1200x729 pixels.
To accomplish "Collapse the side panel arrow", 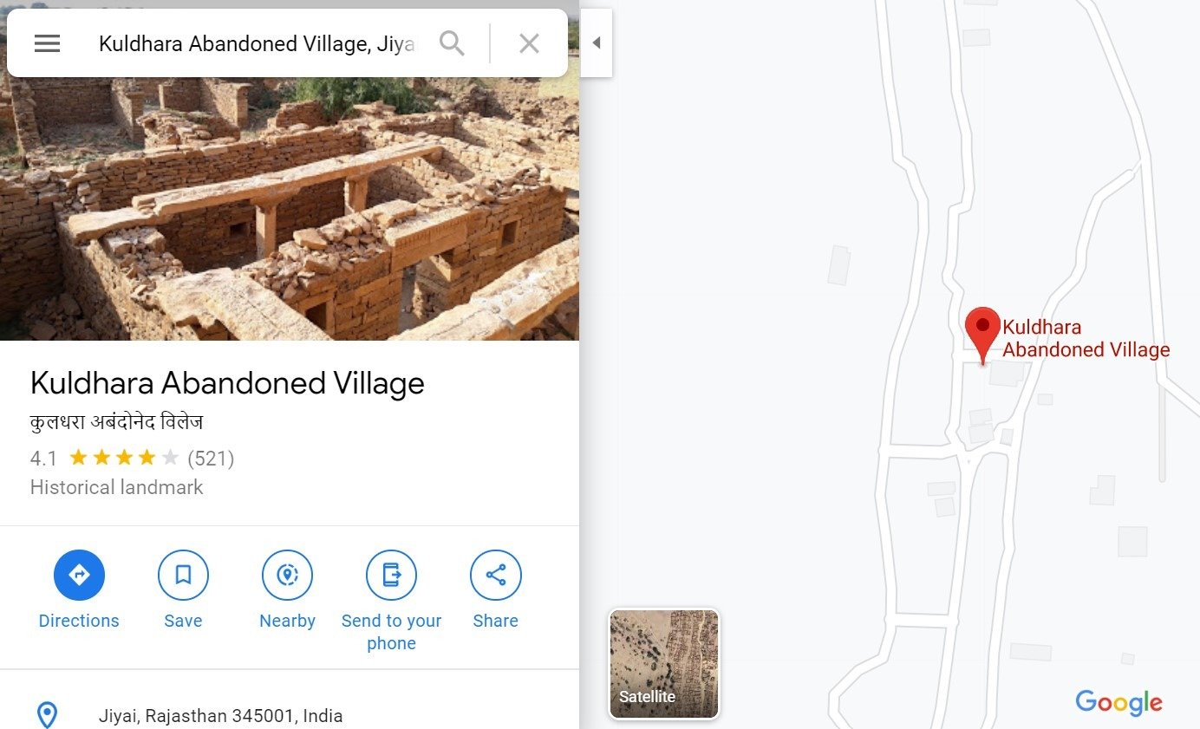I will click(x=597, y=43).
